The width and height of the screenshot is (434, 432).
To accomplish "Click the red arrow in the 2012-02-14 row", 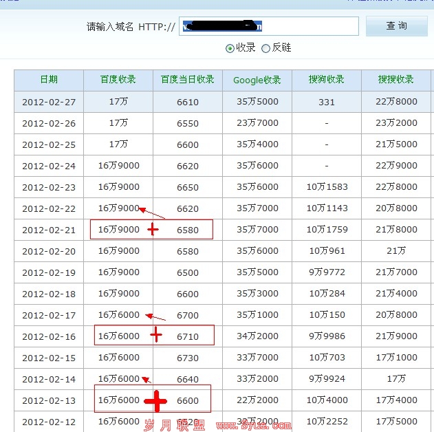I will click(146, 380).
